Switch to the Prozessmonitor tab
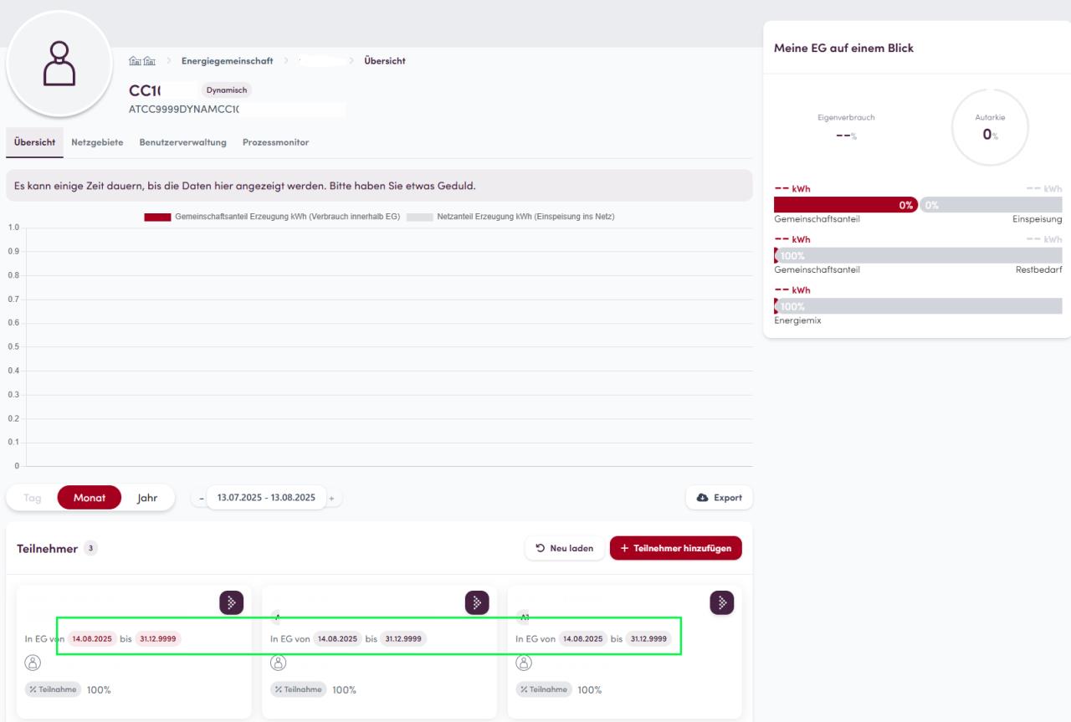The width and height of the screenshot is (1071, 722). [x=275, y=142]
